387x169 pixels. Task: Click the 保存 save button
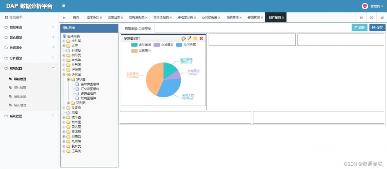(x=377, y=27)
